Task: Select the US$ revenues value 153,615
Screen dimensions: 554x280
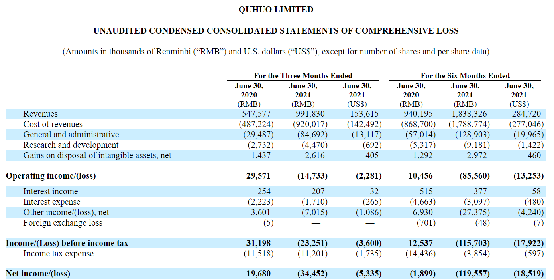Action: point(365,114)
